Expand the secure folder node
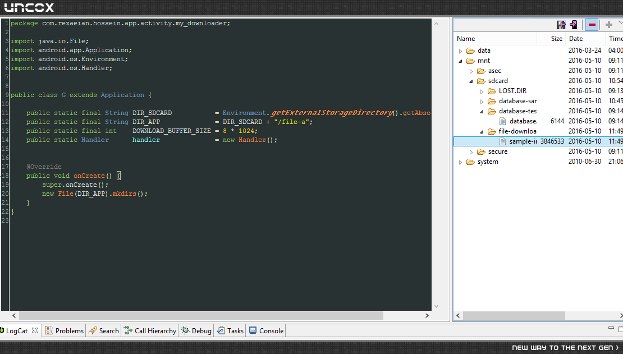 tap(471, 152)
